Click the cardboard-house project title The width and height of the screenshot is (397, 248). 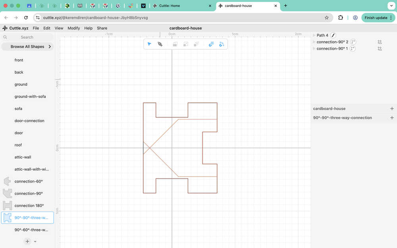pos(185,28)
